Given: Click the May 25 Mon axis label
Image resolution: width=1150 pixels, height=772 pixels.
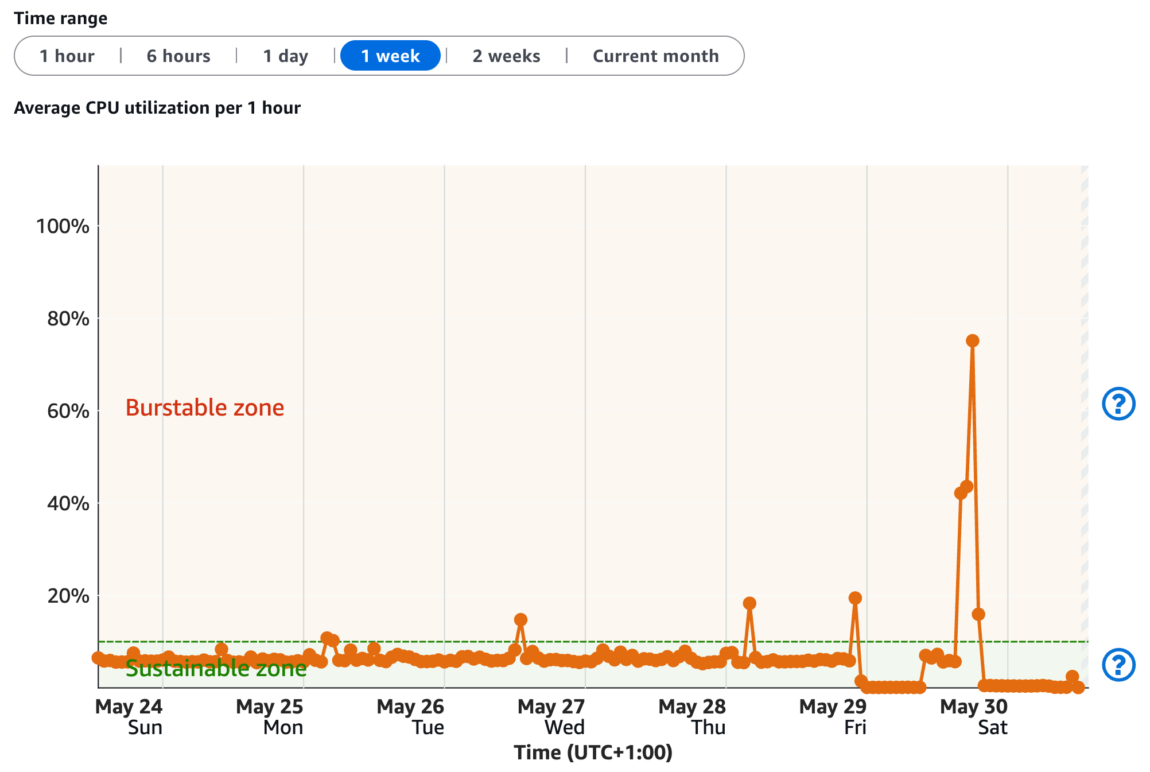Looking at the screenshot, I should pos(269,717).
